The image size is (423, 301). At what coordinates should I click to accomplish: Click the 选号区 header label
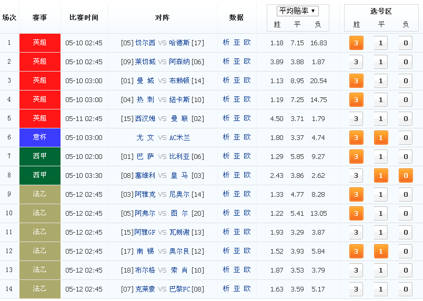(x=381, y=12)
